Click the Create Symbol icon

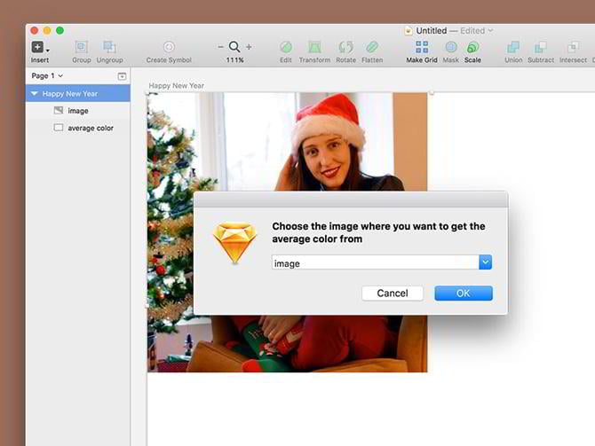tap(169, 47)
